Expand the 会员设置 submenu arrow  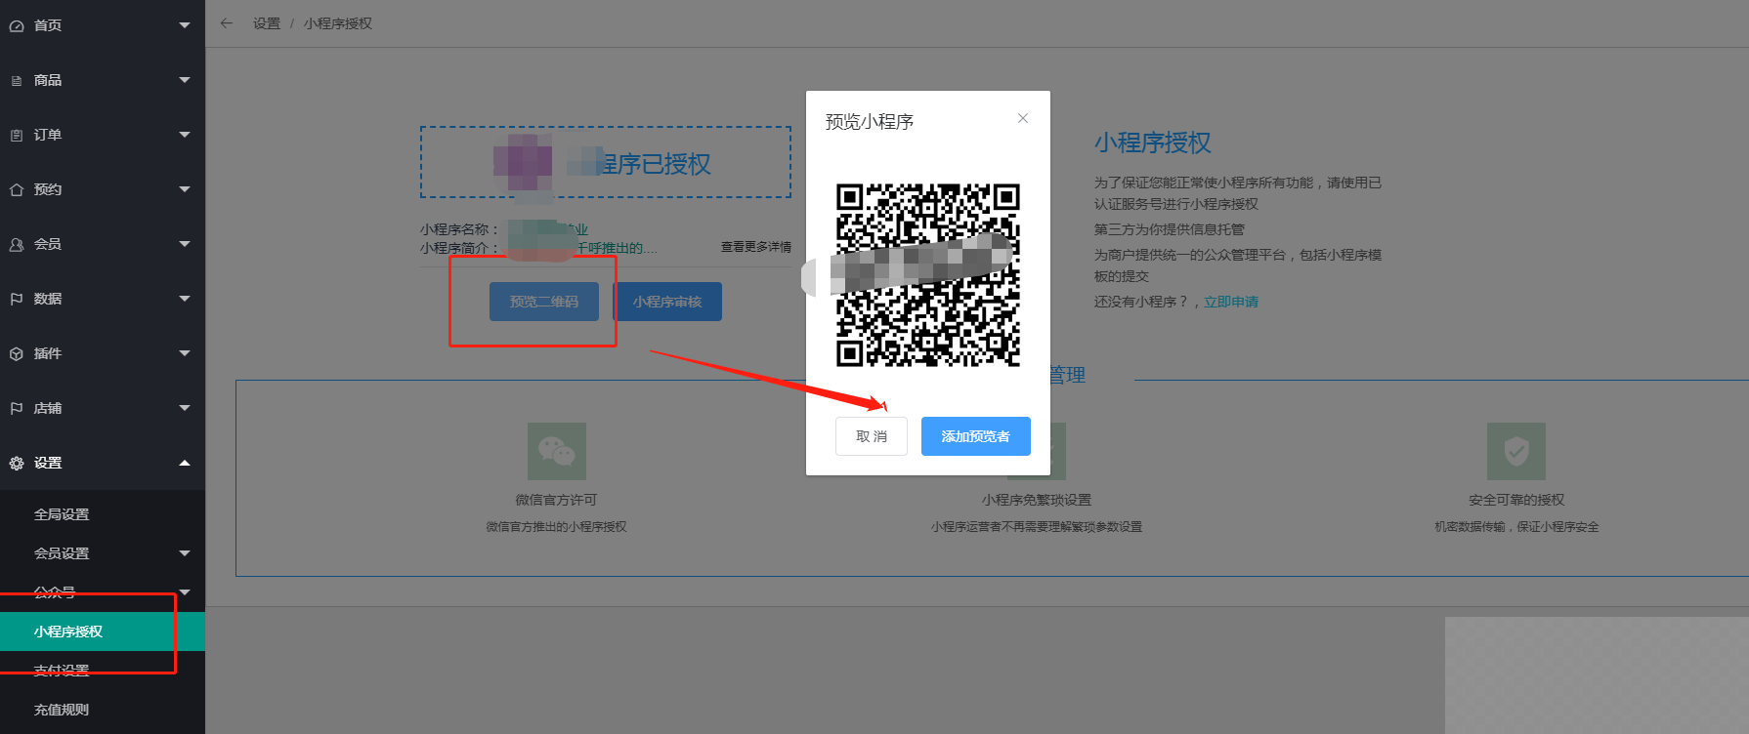coord(185,553)
